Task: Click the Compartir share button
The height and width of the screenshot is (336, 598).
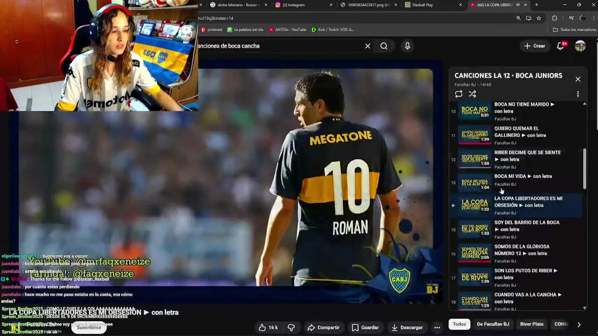Action: 323,328
